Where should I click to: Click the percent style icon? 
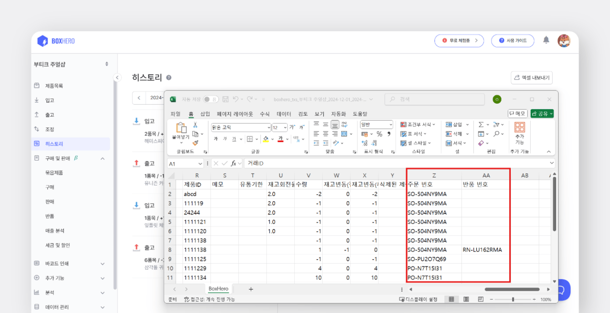pos(379,134)
